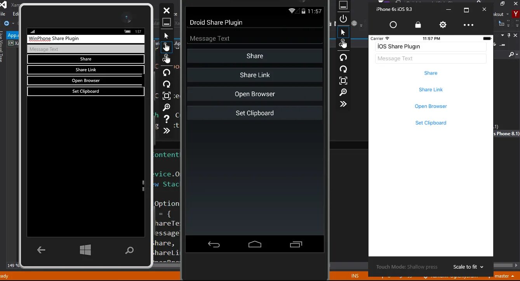Tap Share link in iOS app
The width and height of the screenshot is (520, 281).
click(x=431, y=90)
